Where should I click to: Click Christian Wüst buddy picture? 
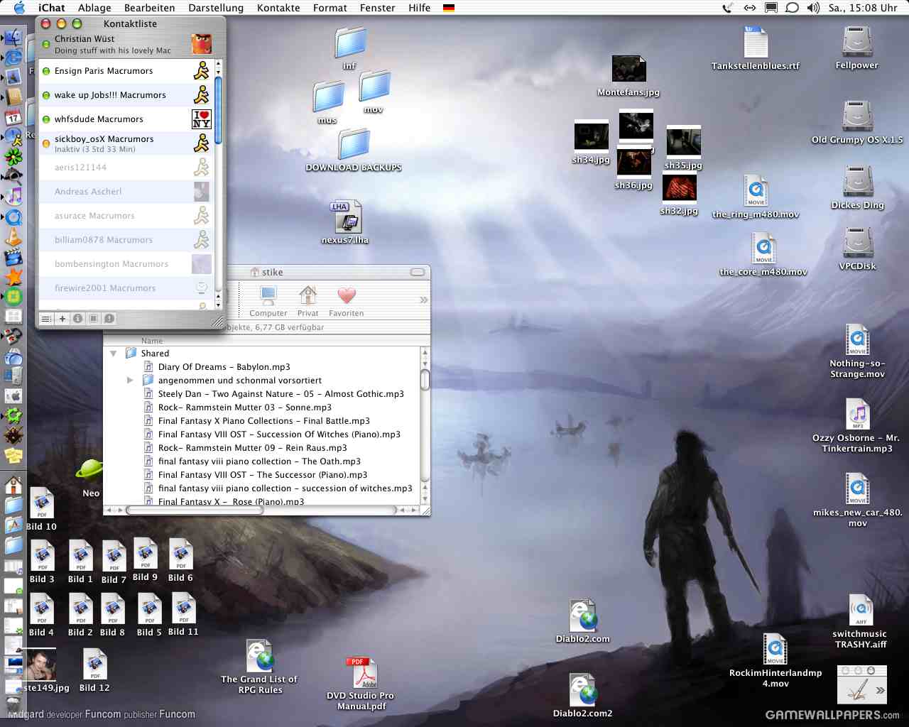[202, 44]
